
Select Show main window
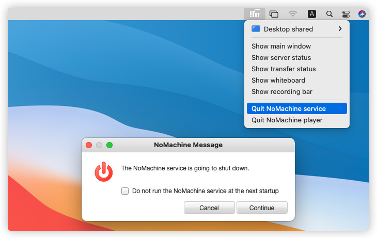[281, 46]
